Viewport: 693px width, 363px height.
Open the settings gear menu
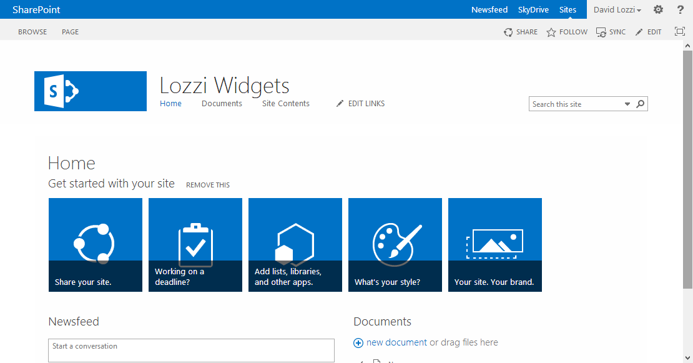[658, 9]
